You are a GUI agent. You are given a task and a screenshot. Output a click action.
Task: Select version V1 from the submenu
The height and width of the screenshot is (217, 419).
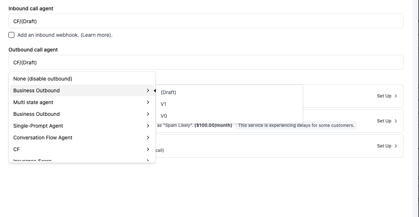coord(164,104)
